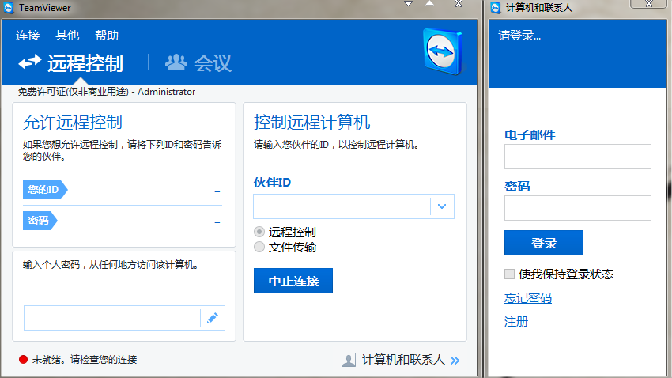672x378 pixels.
Task: Click the pencil edit icon for personal password
Action: pyautogui.click(x=212, y=318)
